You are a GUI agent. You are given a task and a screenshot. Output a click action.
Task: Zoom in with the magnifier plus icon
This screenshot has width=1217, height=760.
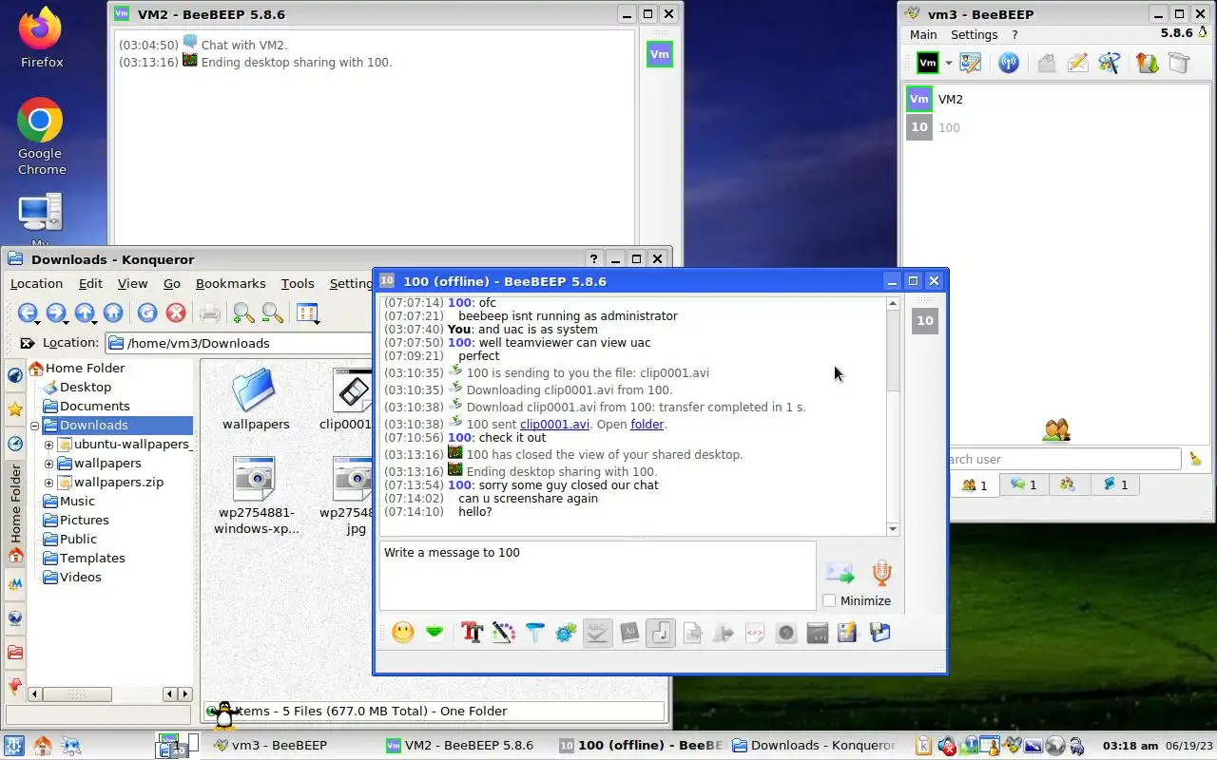243,313
